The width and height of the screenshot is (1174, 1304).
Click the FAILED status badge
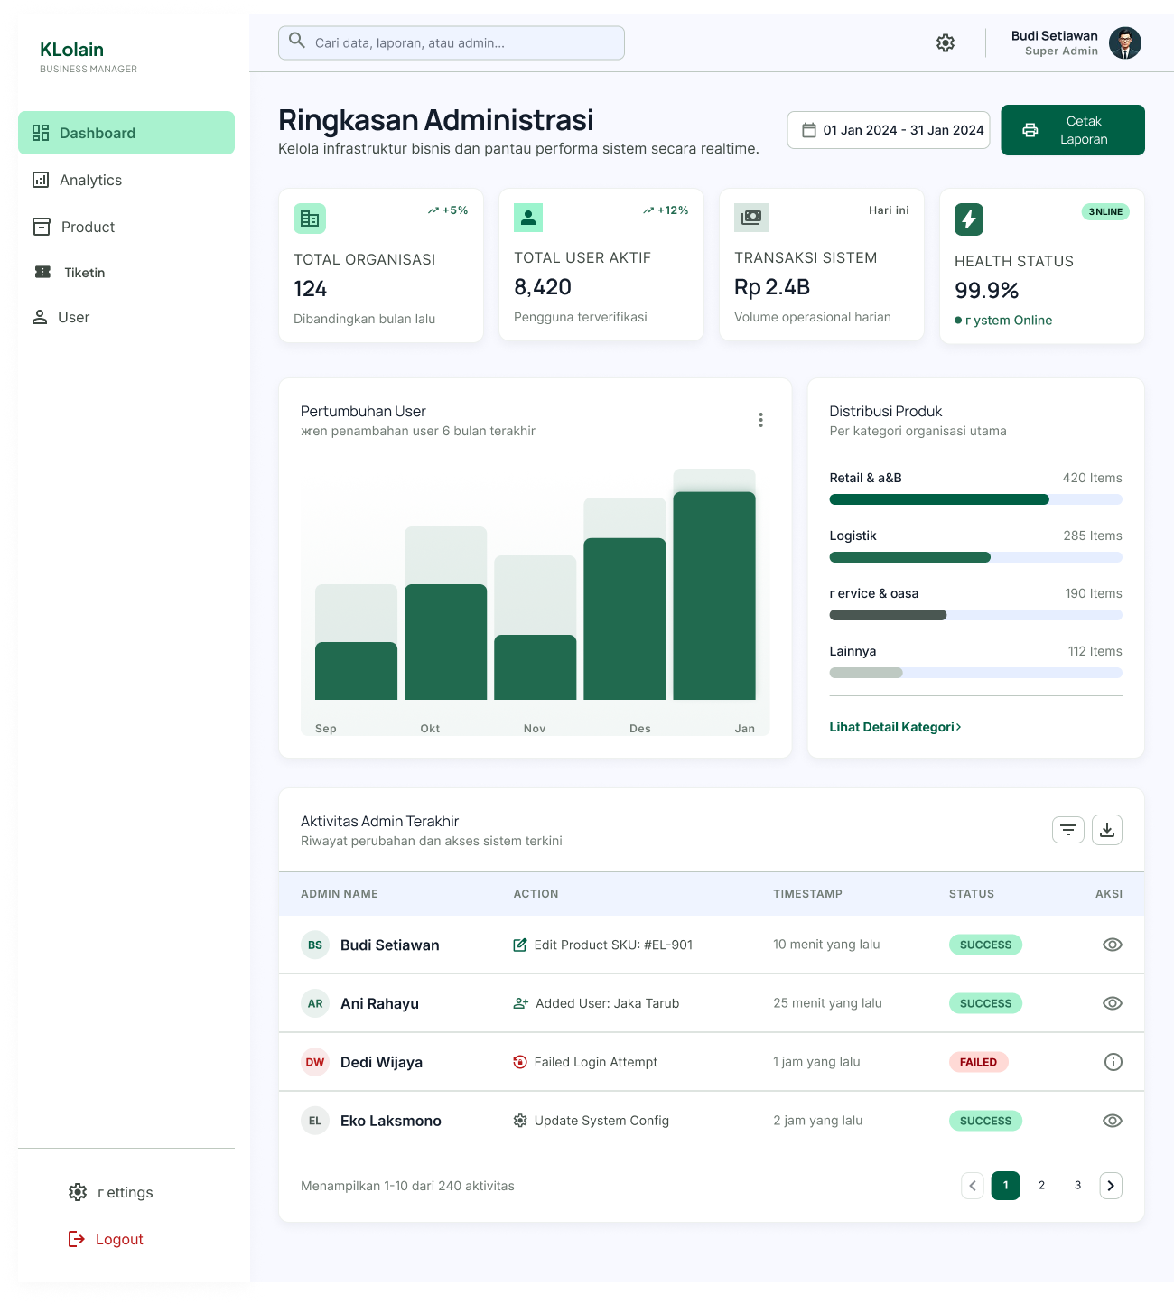pos(979,1062)
